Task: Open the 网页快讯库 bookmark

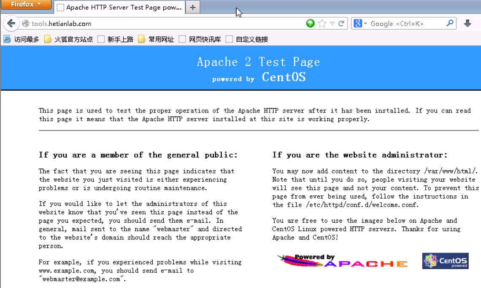Action: click(x=200, y=39)
